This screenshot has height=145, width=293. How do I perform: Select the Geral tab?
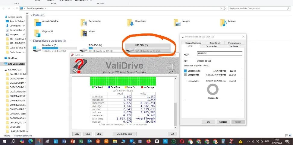(x=190, y=46)
